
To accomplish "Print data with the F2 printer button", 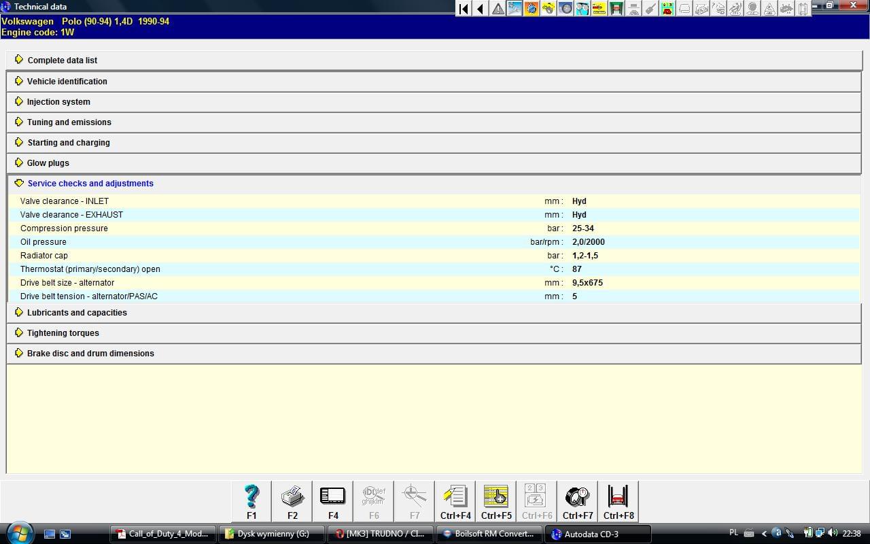I will [x=292, y=502].
